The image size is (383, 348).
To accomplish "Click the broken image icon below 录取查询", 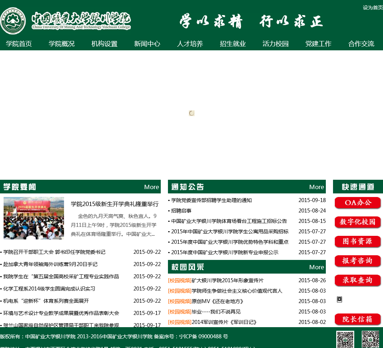I will pos(339,299).
